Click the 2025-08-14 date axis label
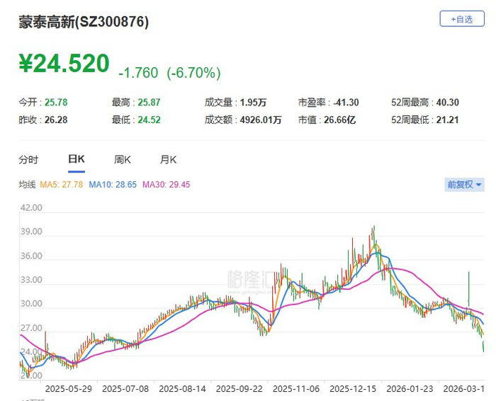The height and width of the screenshot is (401, 496). pos(183,389)
